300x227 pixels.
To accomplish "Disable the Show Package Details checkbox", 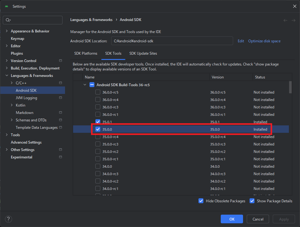I will coord(252,201).
